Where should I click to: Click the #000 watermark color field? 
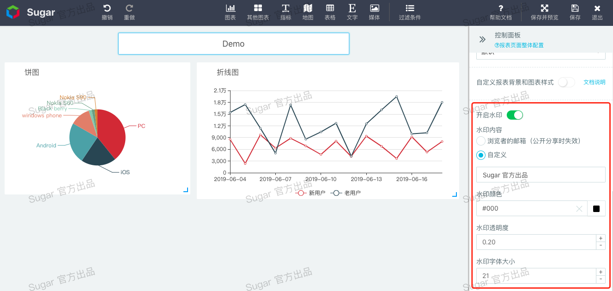point(531,208)
